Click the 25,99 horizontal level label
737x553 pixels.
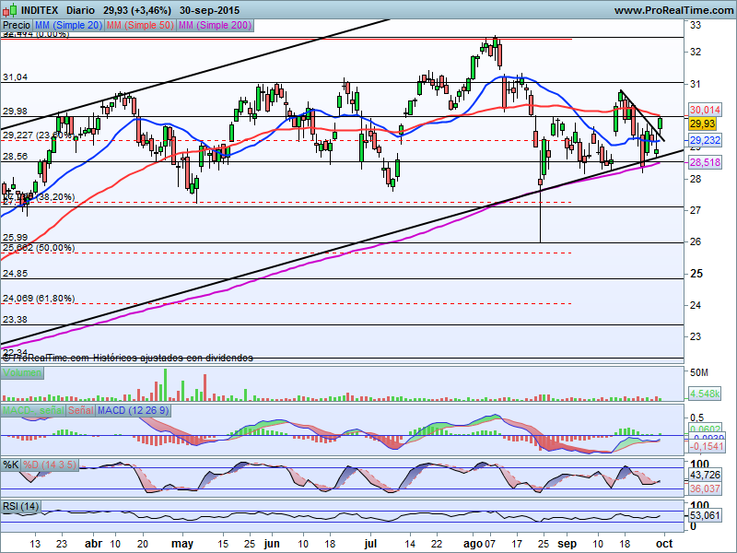click(15, 238)
